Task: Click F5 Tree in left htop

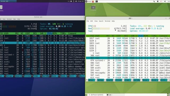Action: (35, 76)
